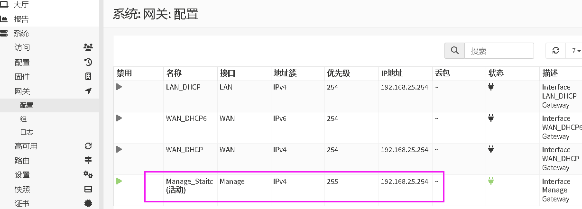Screen dimensions: 582x209
Task: Click the table refresh icon button
Action: [x=556, y=51]
